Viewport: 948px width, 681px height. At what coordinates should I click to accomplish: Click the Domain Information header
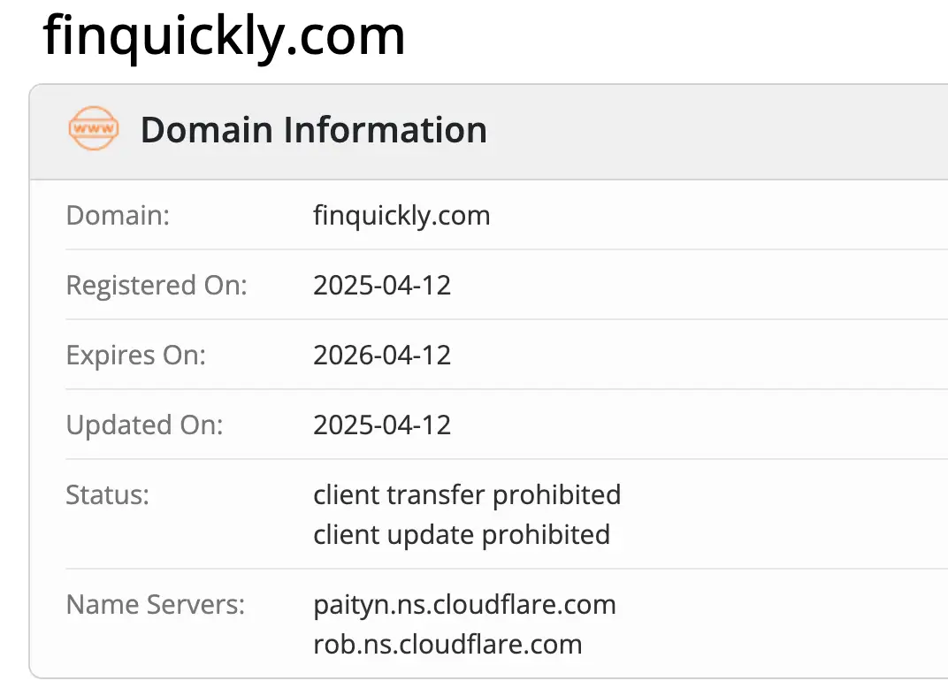(313, 130)
